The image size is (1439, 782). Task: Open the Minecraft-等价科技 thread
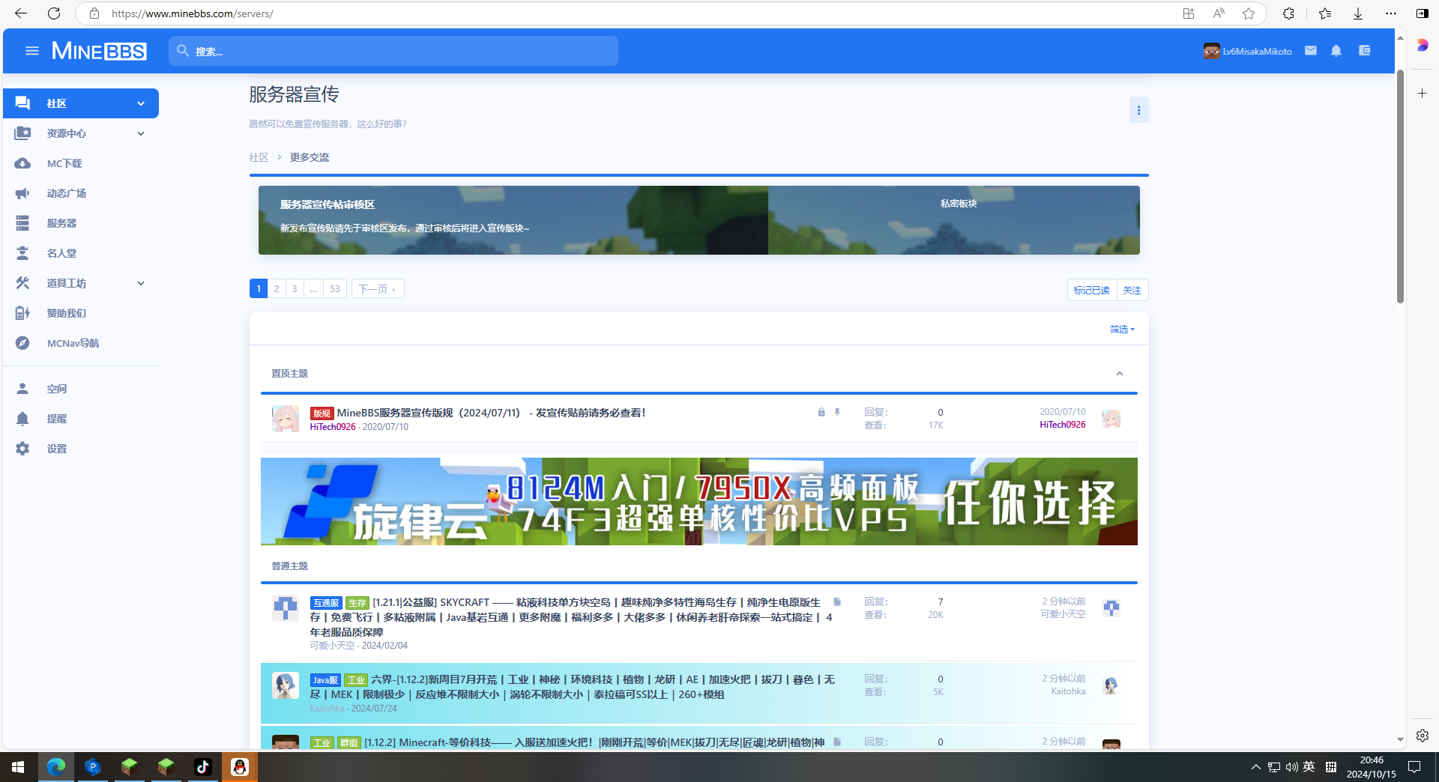click(x=594, y=742)
